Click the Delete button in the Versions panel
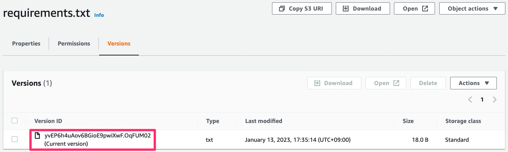The height and width of the screenshot is (152, 508). (428, 83)
